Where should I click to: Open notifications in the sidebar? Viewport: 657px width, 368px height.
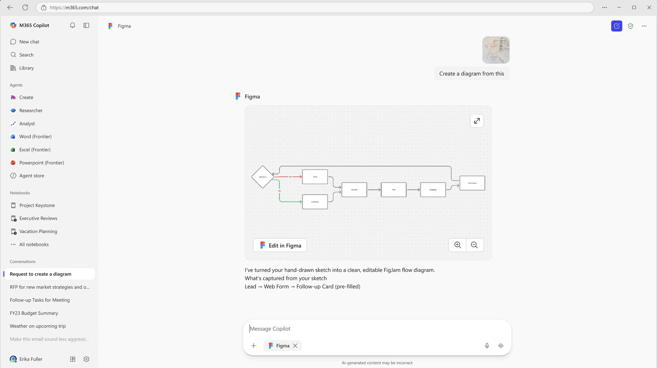tap(72, 25)
